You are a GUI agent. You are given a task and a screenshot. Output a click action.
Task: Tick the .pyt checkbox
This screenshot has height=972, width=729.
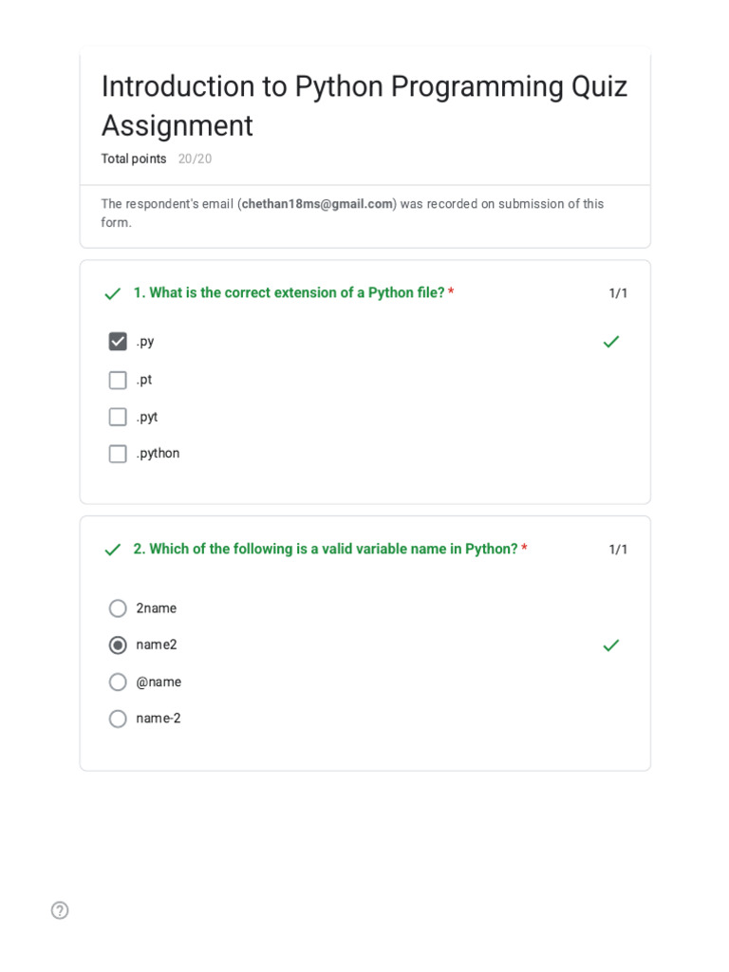point(118,417)
